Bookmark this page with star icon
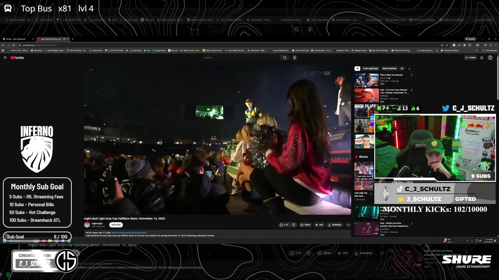The width and height of the screenshot is (499, 280). (x=447, y=45)
